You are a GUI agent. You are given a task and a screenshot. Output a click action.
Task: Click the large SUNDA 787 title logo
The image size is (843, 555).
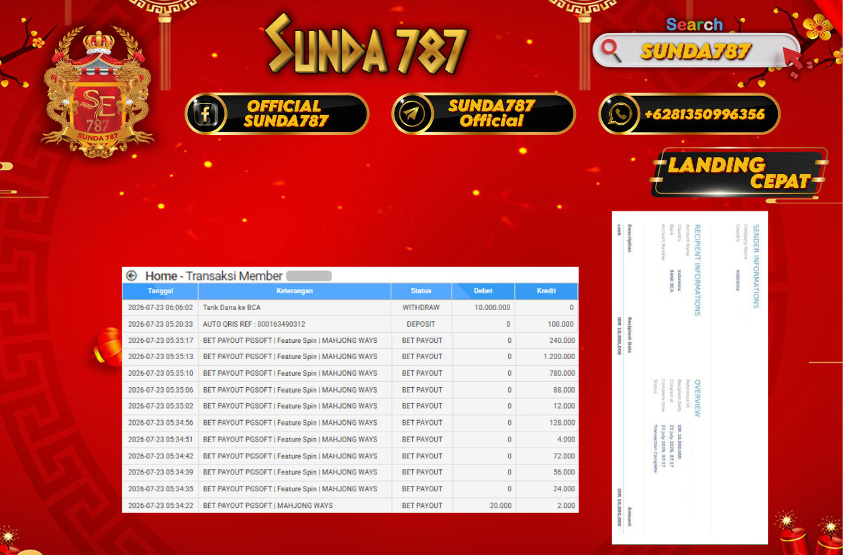click(366, 45)
